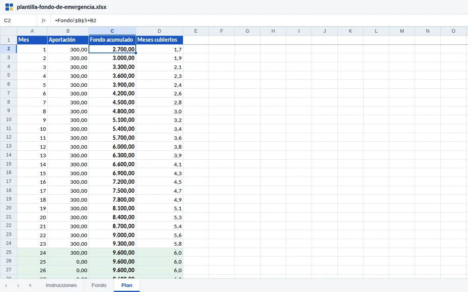Click Meses cubiertos value 1,7
Screen dimensions: 468x292
[x=160, y=49]
